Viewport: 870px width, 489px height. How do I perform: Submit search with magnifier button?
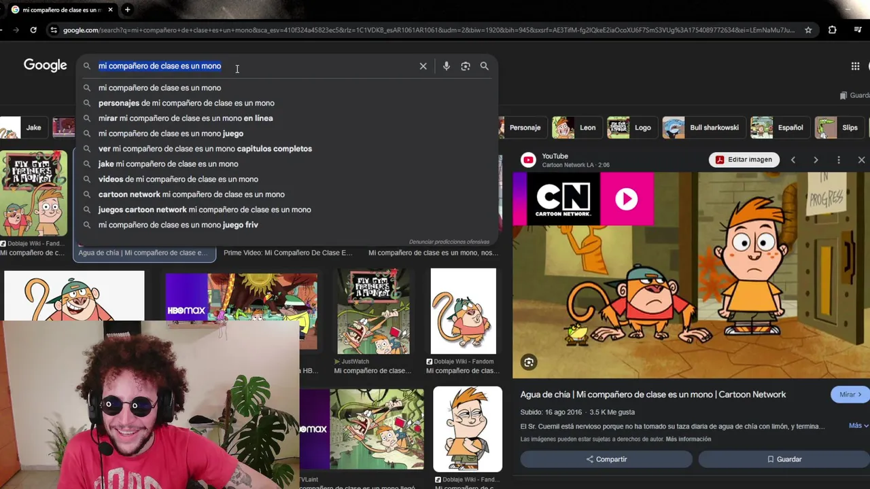484,66
